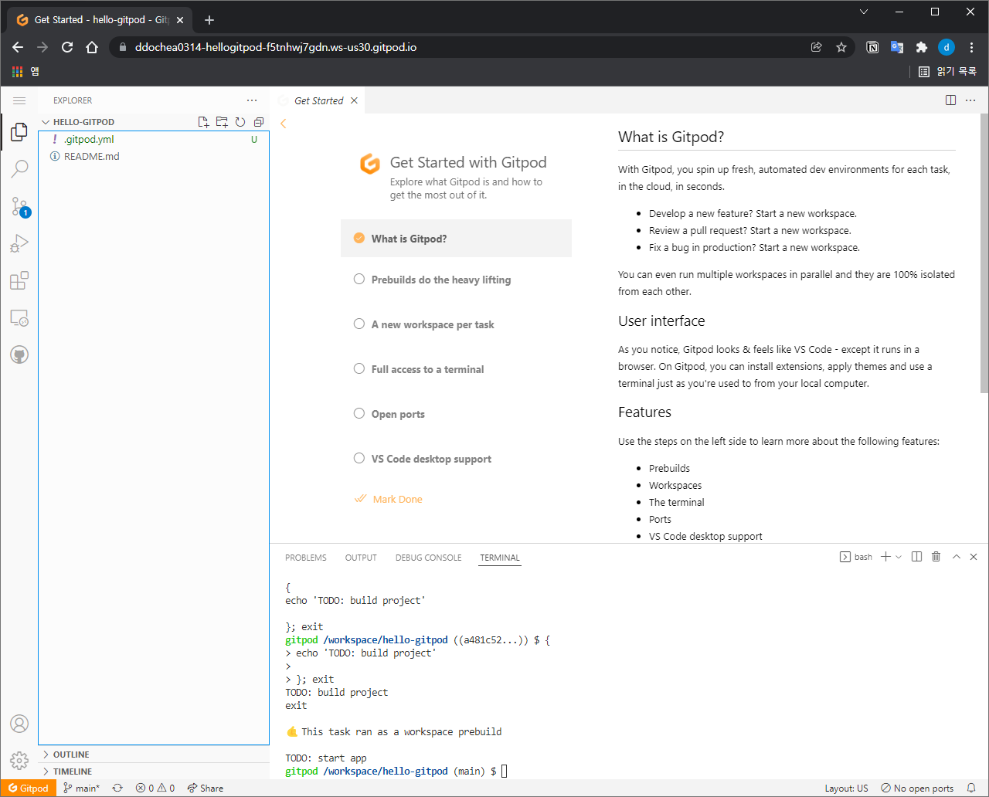Open Explorer views and more actions
The image size is (989, 797).
pyautogui.click(x=252, y=100)
